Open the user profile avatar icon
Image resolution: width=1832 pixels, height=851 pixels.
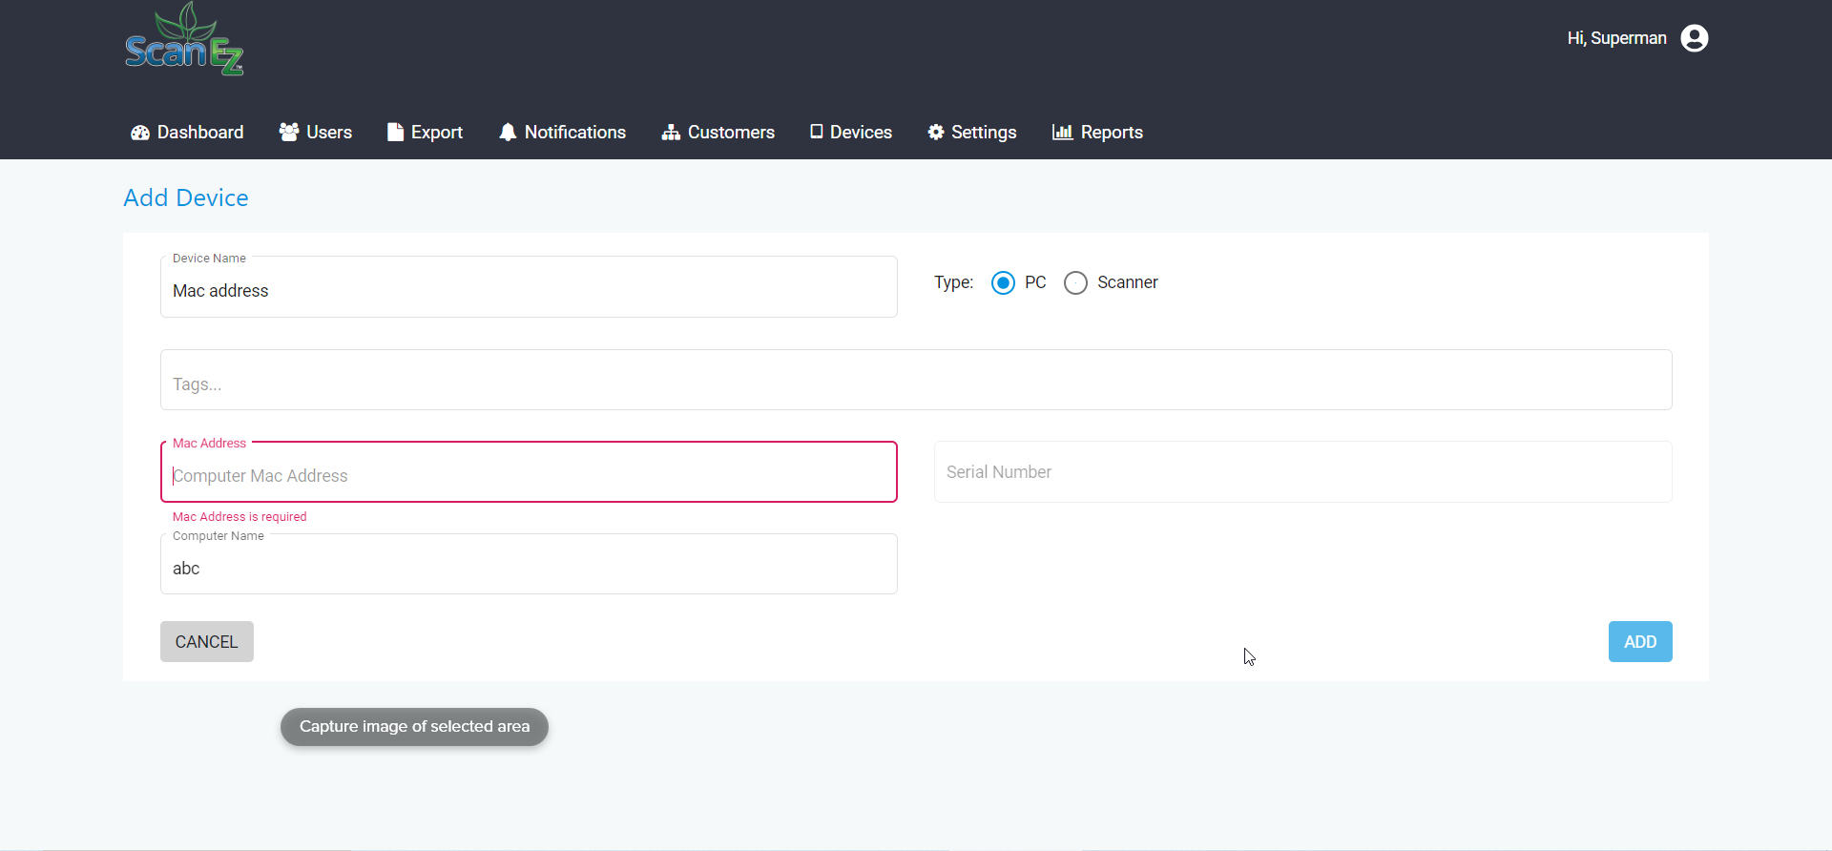click(x=1695, y=38)
